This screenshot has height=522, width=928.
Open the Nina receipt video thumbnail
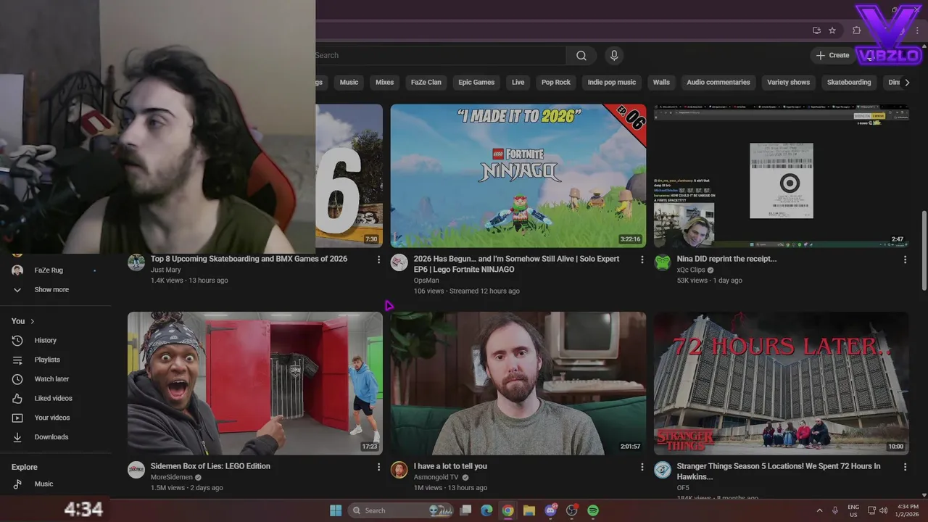click(x=782, y=176)
